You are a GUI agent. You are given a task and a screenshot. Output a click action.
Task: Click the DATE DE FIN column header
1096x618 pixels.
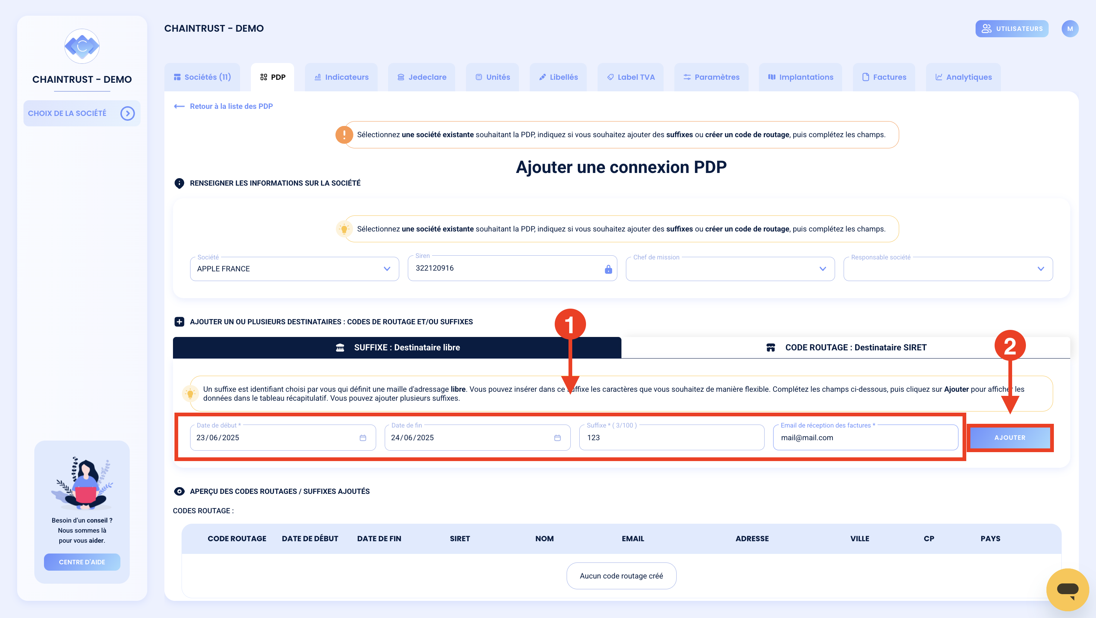[379, 539]
